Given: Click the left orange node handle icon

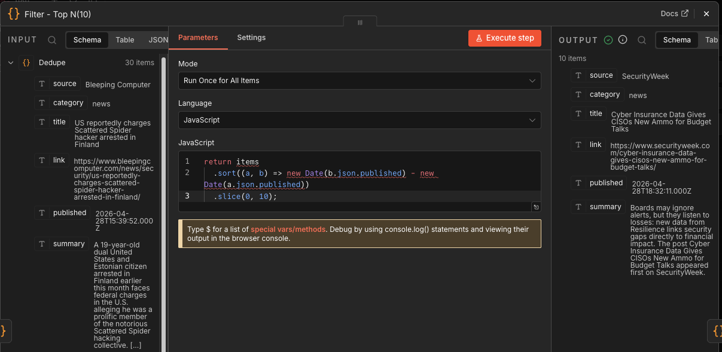Looking at the screenshot, I should point(4,330).
